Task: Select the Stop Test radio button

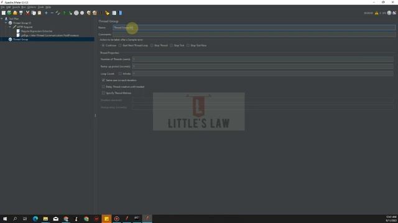Action: 172,45
